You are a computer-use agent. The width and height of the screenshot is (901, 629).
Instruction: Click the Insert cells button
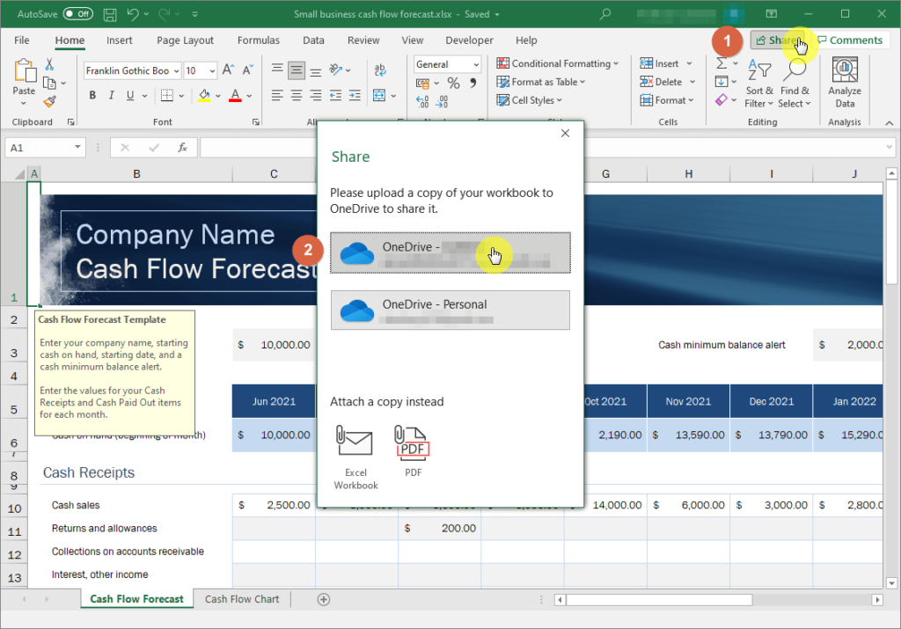coord(660,63)
